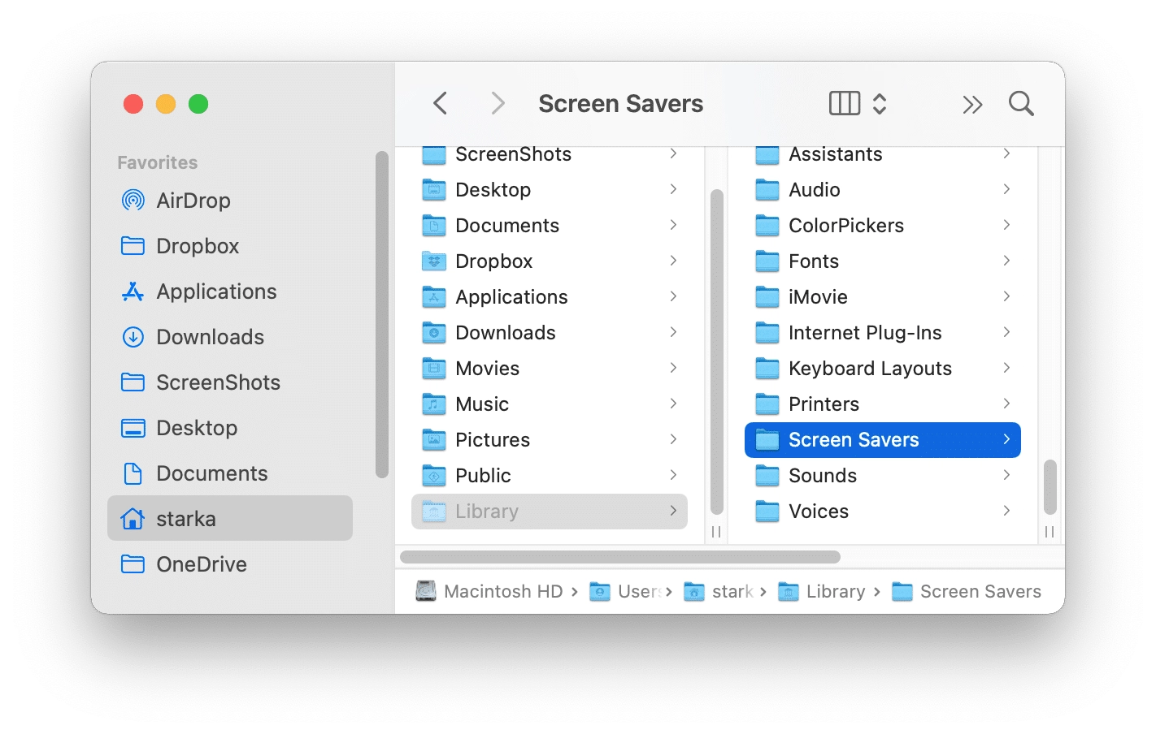Click the horizontal scrollbar at the bottom
The width and height of the screenshot is (1156, 734).
coord(619,556)
